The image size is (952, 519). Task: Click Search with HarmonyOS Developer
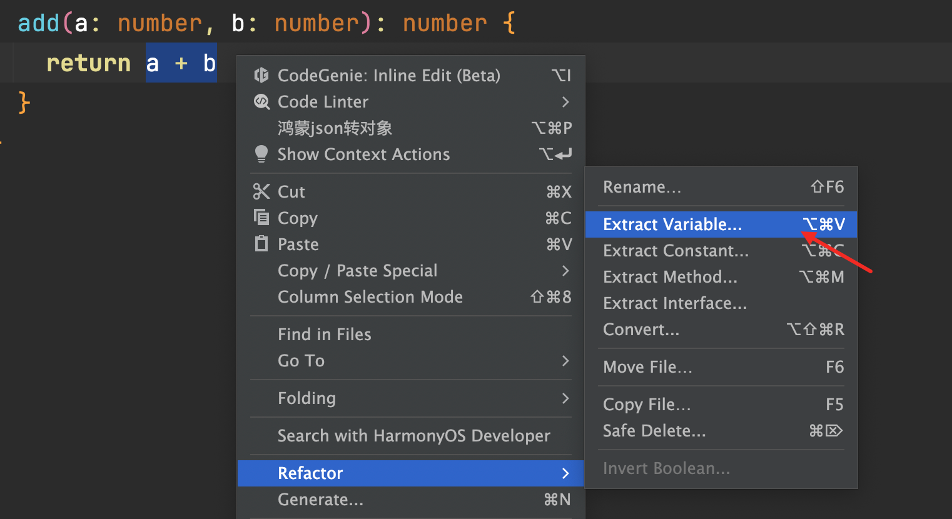coord(413,436)
